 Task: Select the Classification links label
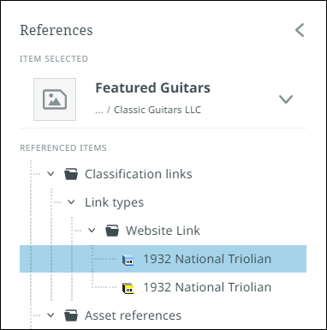[139, 174]
